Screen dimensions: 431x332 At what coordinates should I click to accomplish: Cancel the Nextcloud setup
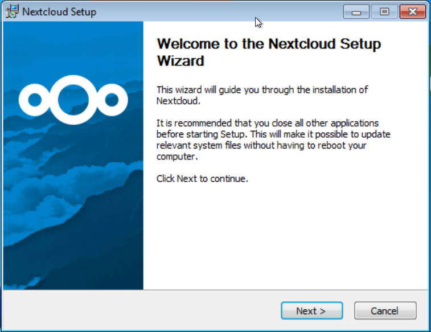(385, 311)
